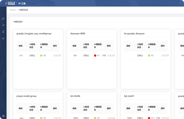This screenshot has height=119, width=184.
Task: Open the document icon in the sidebar
Action: pos(3,32)
